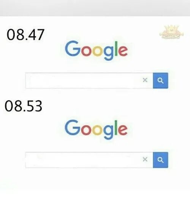Viewport: 190px width, 198px height.
Task: Clear the search box beneath the 08.47 label
Action: 145,80
